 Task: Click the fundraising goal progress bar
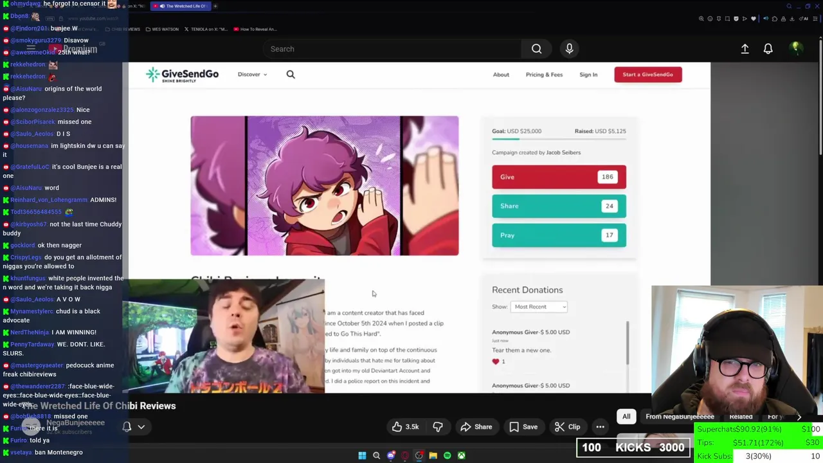559,139
